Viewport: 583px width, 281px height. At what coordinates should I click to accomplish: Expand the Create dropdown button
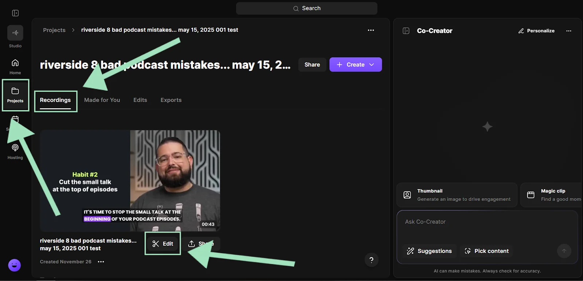tap(355, 65)
